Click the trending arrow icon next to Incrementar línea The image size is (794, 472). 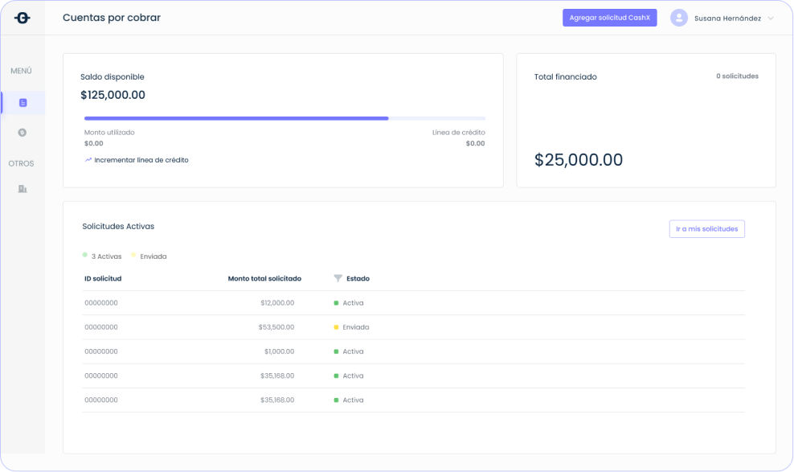pyautogui.click(x=87, y=160)
